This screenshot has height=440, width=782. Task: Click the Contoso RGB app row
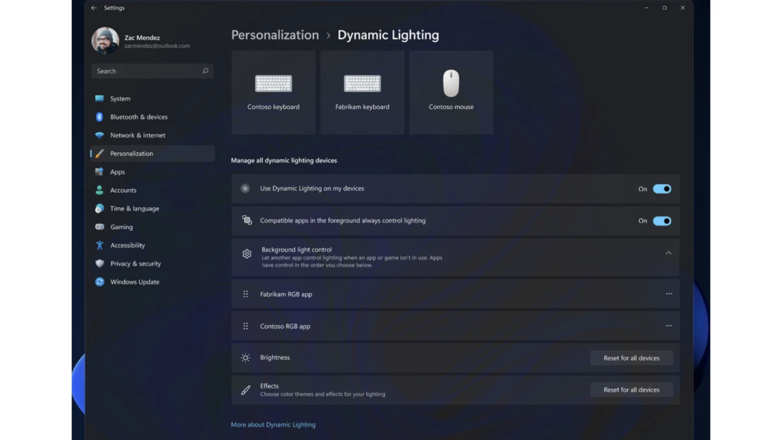456,326
